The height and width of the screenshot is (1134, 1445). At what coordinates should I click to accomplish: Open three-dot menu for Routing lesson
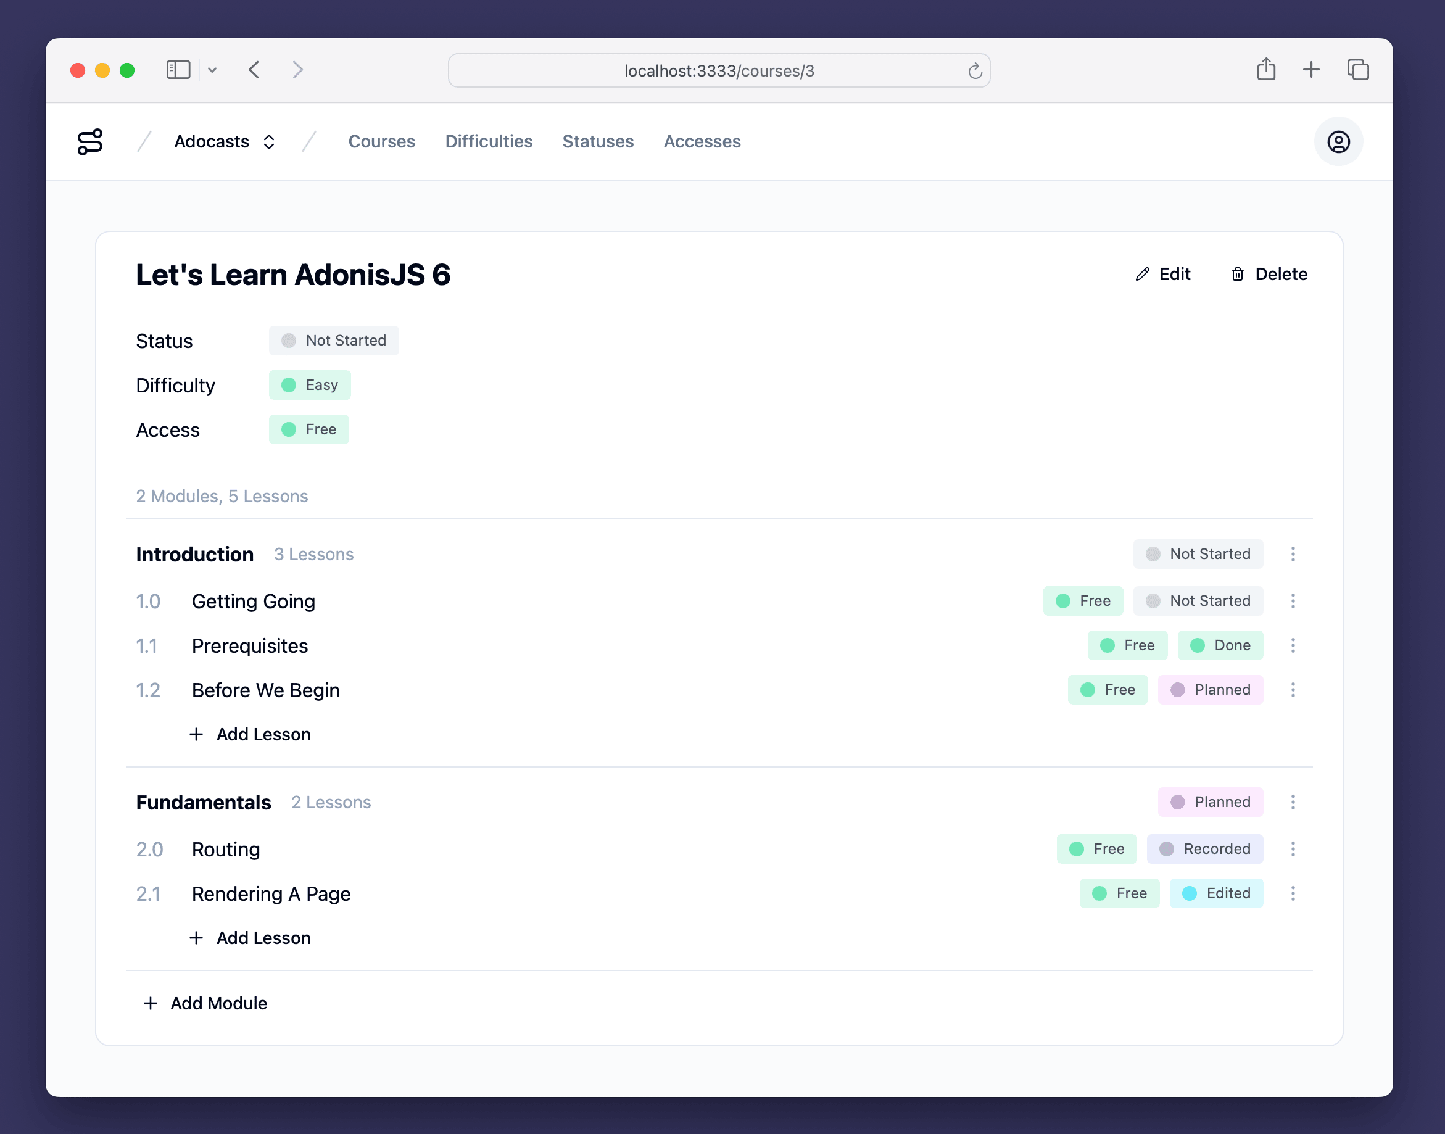pos(1292,848)
